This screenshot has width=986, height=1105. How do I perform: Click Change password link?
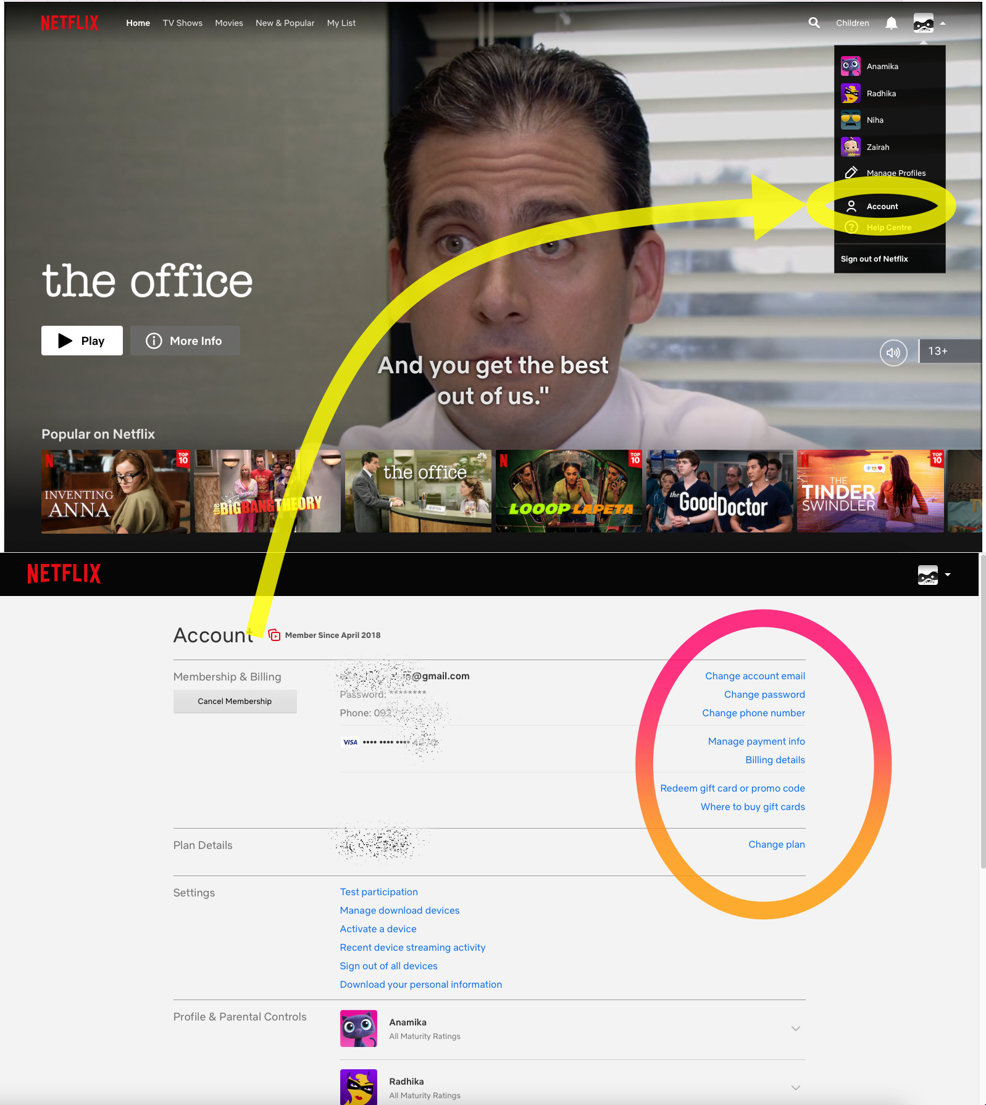(764, 695)
